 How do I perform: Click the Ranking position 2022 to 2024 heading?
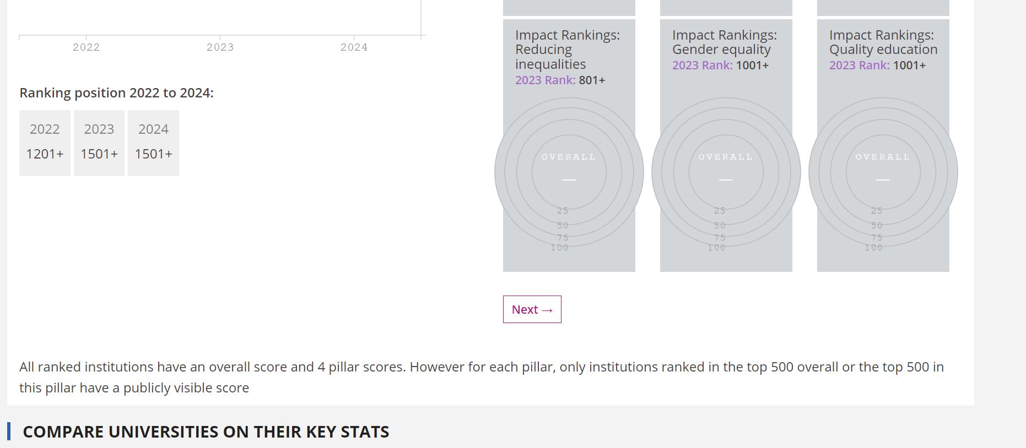(116, 93)
